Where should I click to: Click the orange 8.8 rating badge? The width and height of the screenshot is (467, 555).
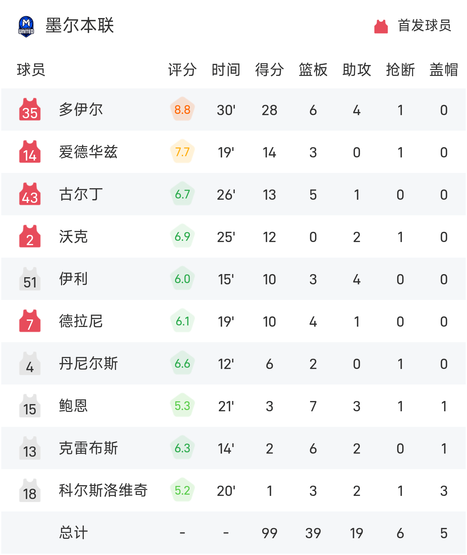coord(182,110)
